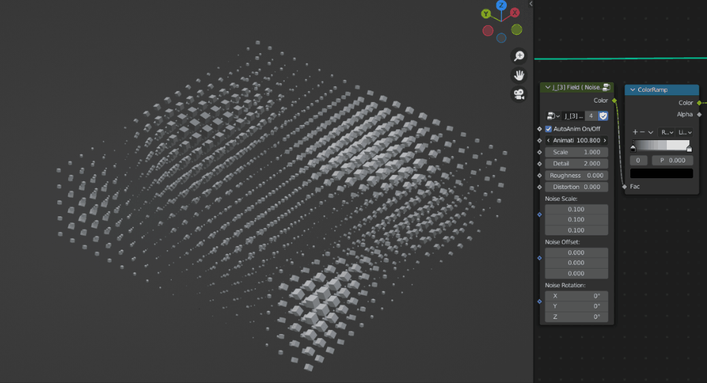Click node group icon in Field Noise header

(x=606, y=87)
